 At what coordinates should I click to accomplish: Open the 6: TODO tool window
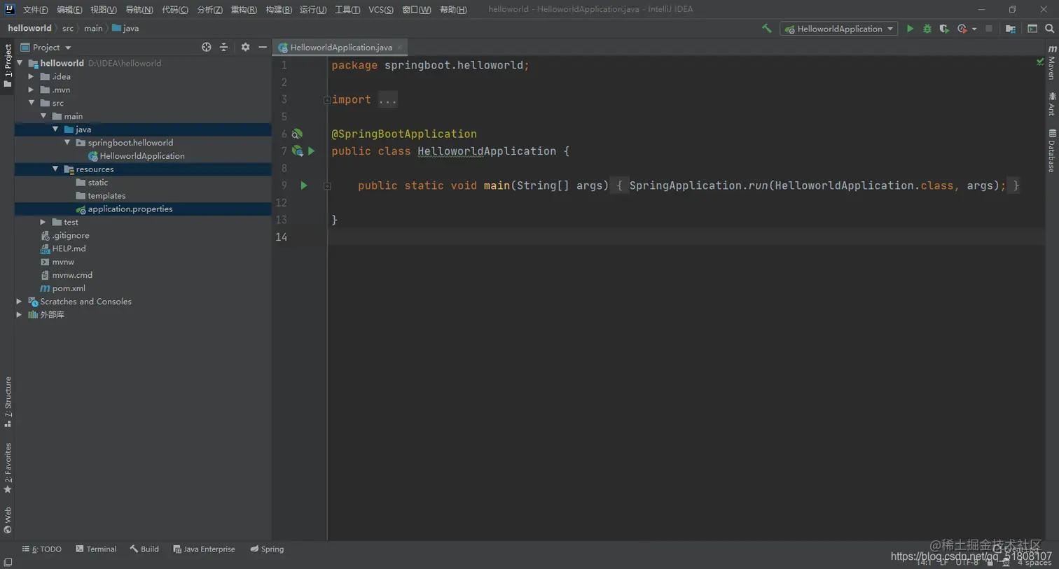pos(42,549)
